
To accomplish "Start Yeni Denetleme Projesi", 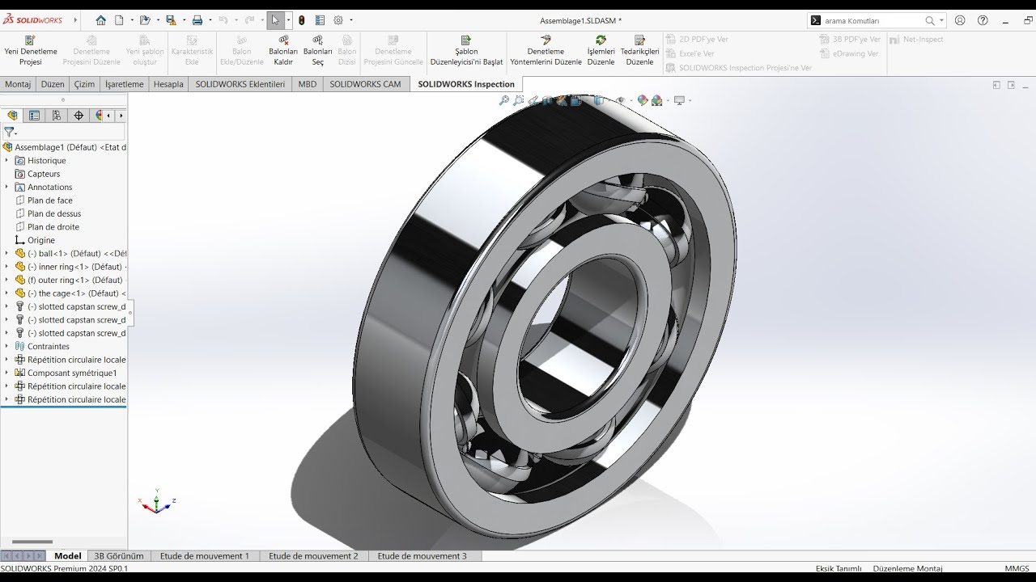I will tap(31, 51).
